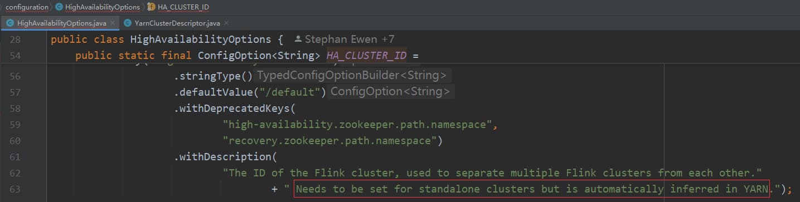
Task: Open the Stephan Ewen +7 author hint
Action: coord(350,40)
